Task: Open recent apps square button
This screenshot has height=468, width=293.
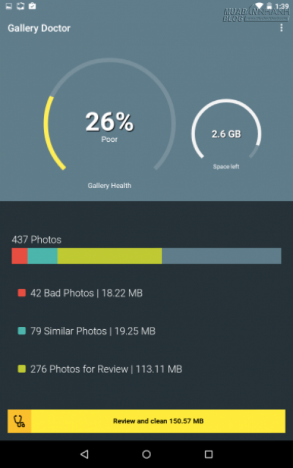Action: click(209, 455)
